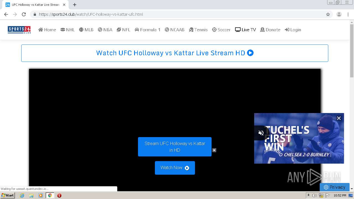Click the taskbar clock 10:52 PM
The height and width of the screenshot is (199, 354).
[340, 195]
